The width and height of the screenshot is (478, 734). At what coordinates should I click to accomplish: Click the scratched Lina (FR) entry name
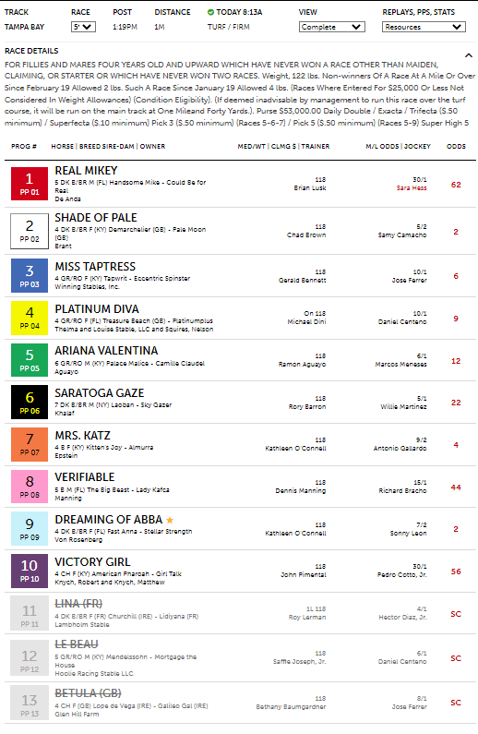coord(78,604)
